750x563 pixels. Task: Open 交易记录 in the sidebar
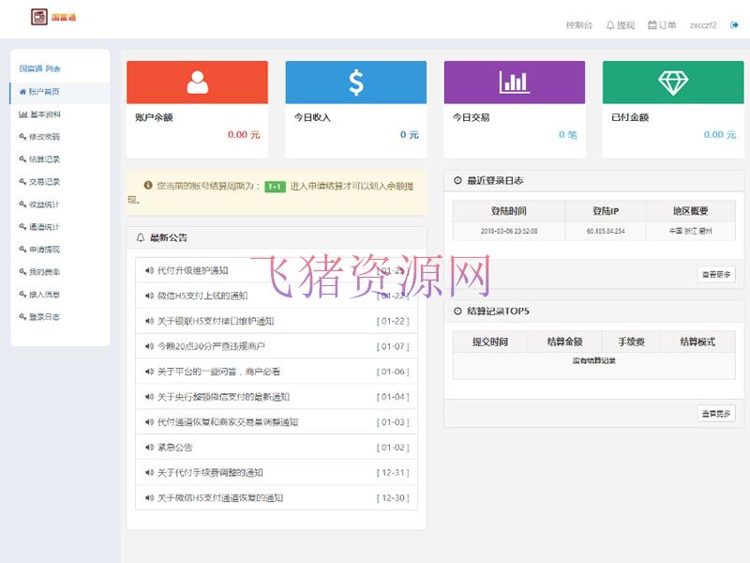point(60,182)
